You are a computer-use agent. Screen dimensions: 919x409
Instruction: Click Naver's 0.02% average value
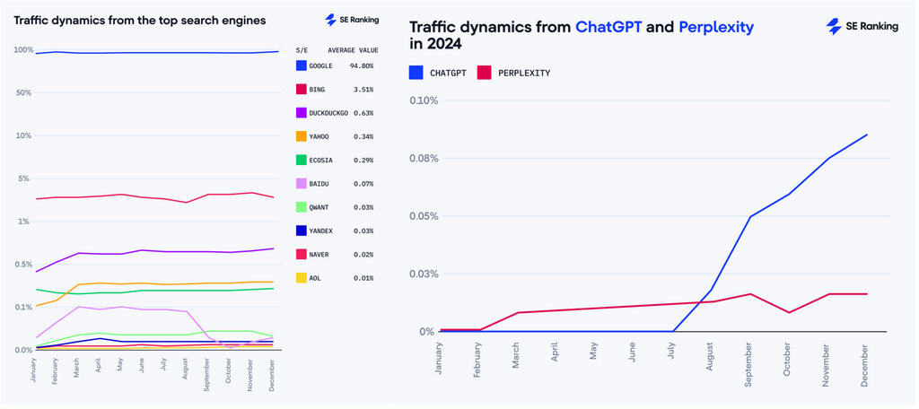click(364, 255)
